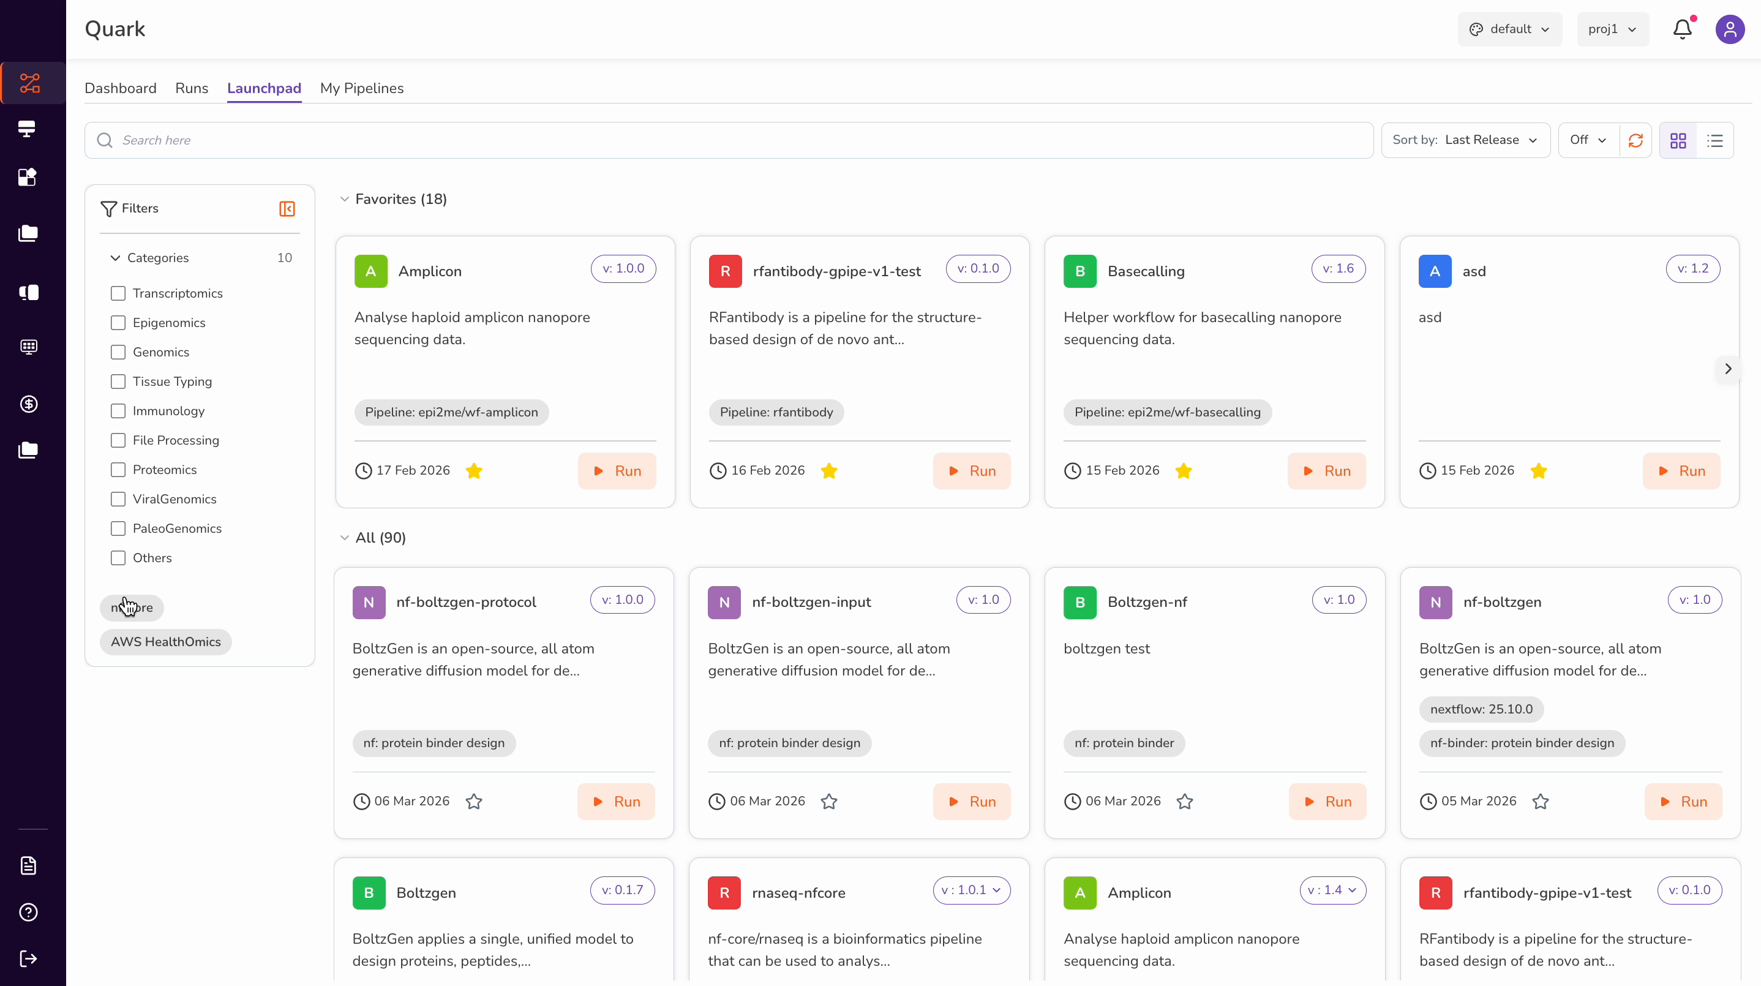The width and height of the screenshot is (1761, 986).
Task: Collapse the Favorites (18) section
Action: (x=345, y=199)
